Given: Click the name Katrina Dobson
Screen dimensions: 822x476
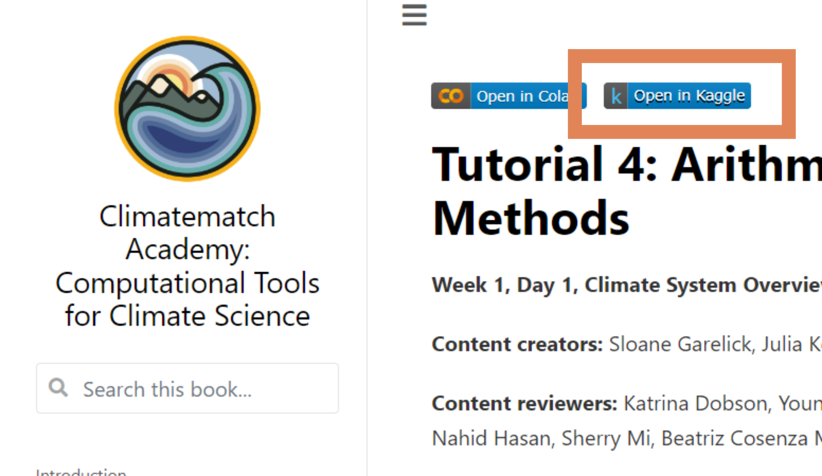Looking at the screenshot, I should click(696, 404).
